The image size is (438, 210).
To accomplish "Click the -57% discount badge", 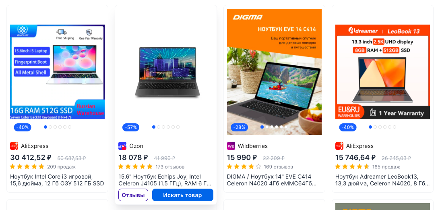I will pyautogui.click(x=131, y=127).
